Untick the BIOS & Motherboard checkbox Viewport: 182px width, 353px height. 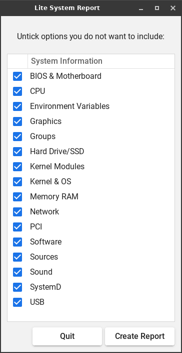click(x=17, y=76)
